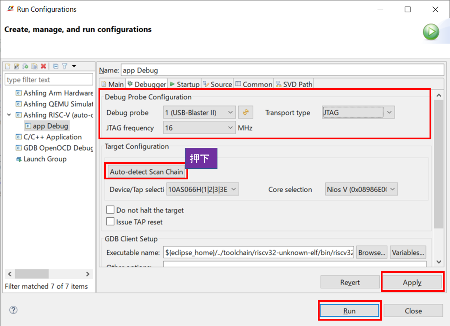Apply the current configuration changes
The height and width of the screenshot is (326, 450).
[x=412, y=282]
